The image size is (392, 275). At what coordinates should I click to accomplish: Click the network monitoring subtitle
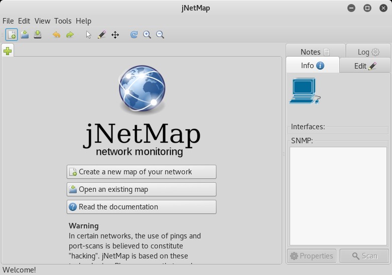pyautogui.click(x=139, y=151)
